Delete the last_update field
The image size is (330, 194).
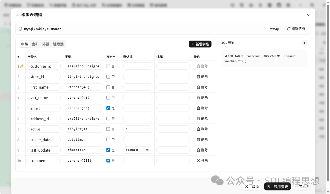coord(202,150)
